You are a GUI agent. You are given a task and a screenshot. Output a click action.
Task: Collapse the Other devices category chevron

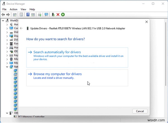[x=7, y=113]
